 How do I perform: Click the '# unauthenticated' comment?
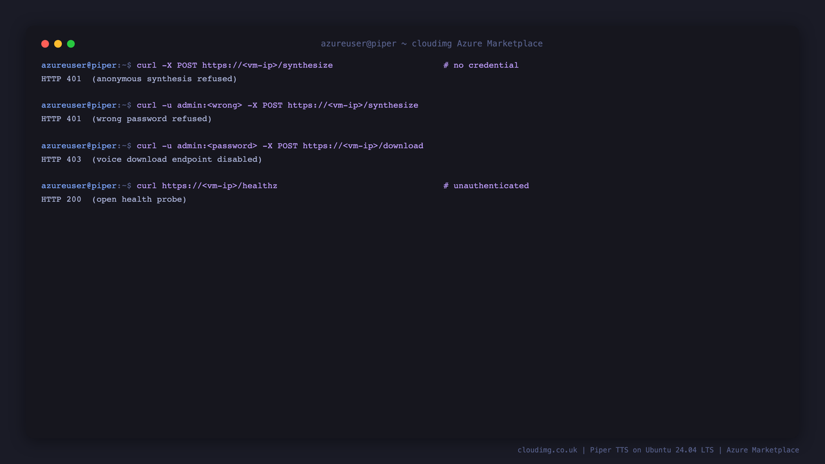(486, 186)
